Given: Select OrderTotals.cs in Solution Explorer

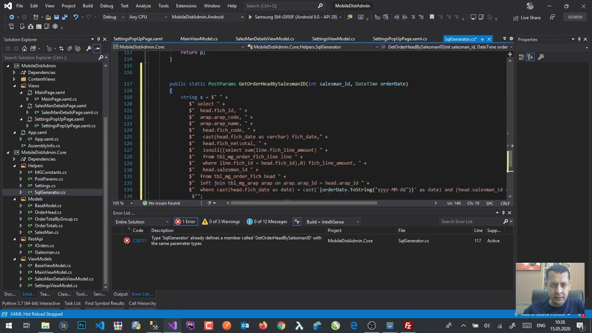Looking at the screenshot, I should (x=49, y=226).
